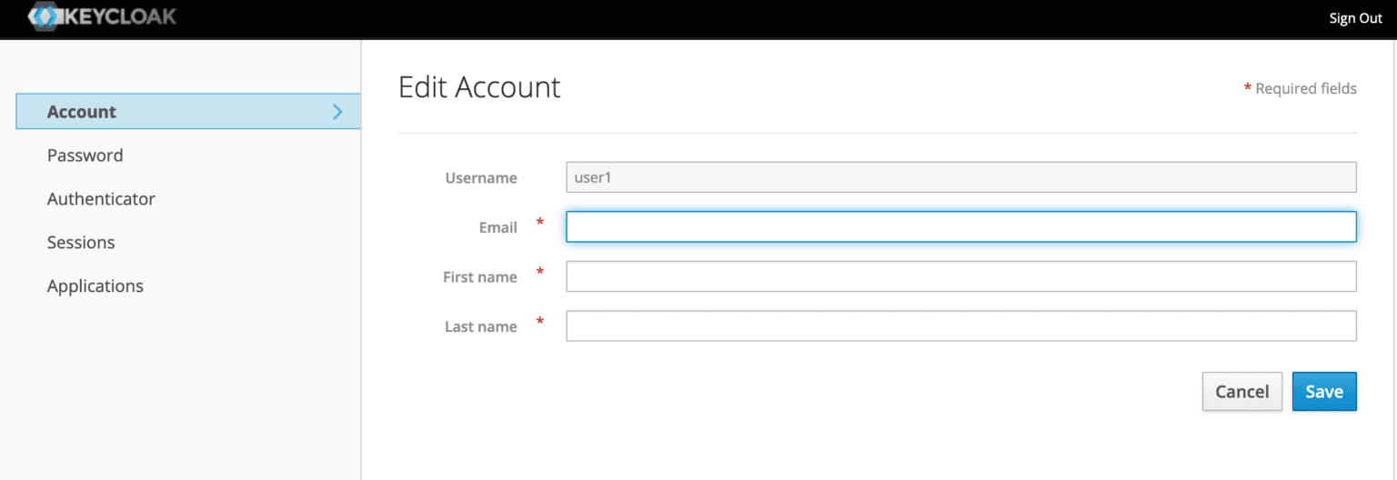Open the Account section in sidebar
This screenshot has height=480, width=1397.
188,112
